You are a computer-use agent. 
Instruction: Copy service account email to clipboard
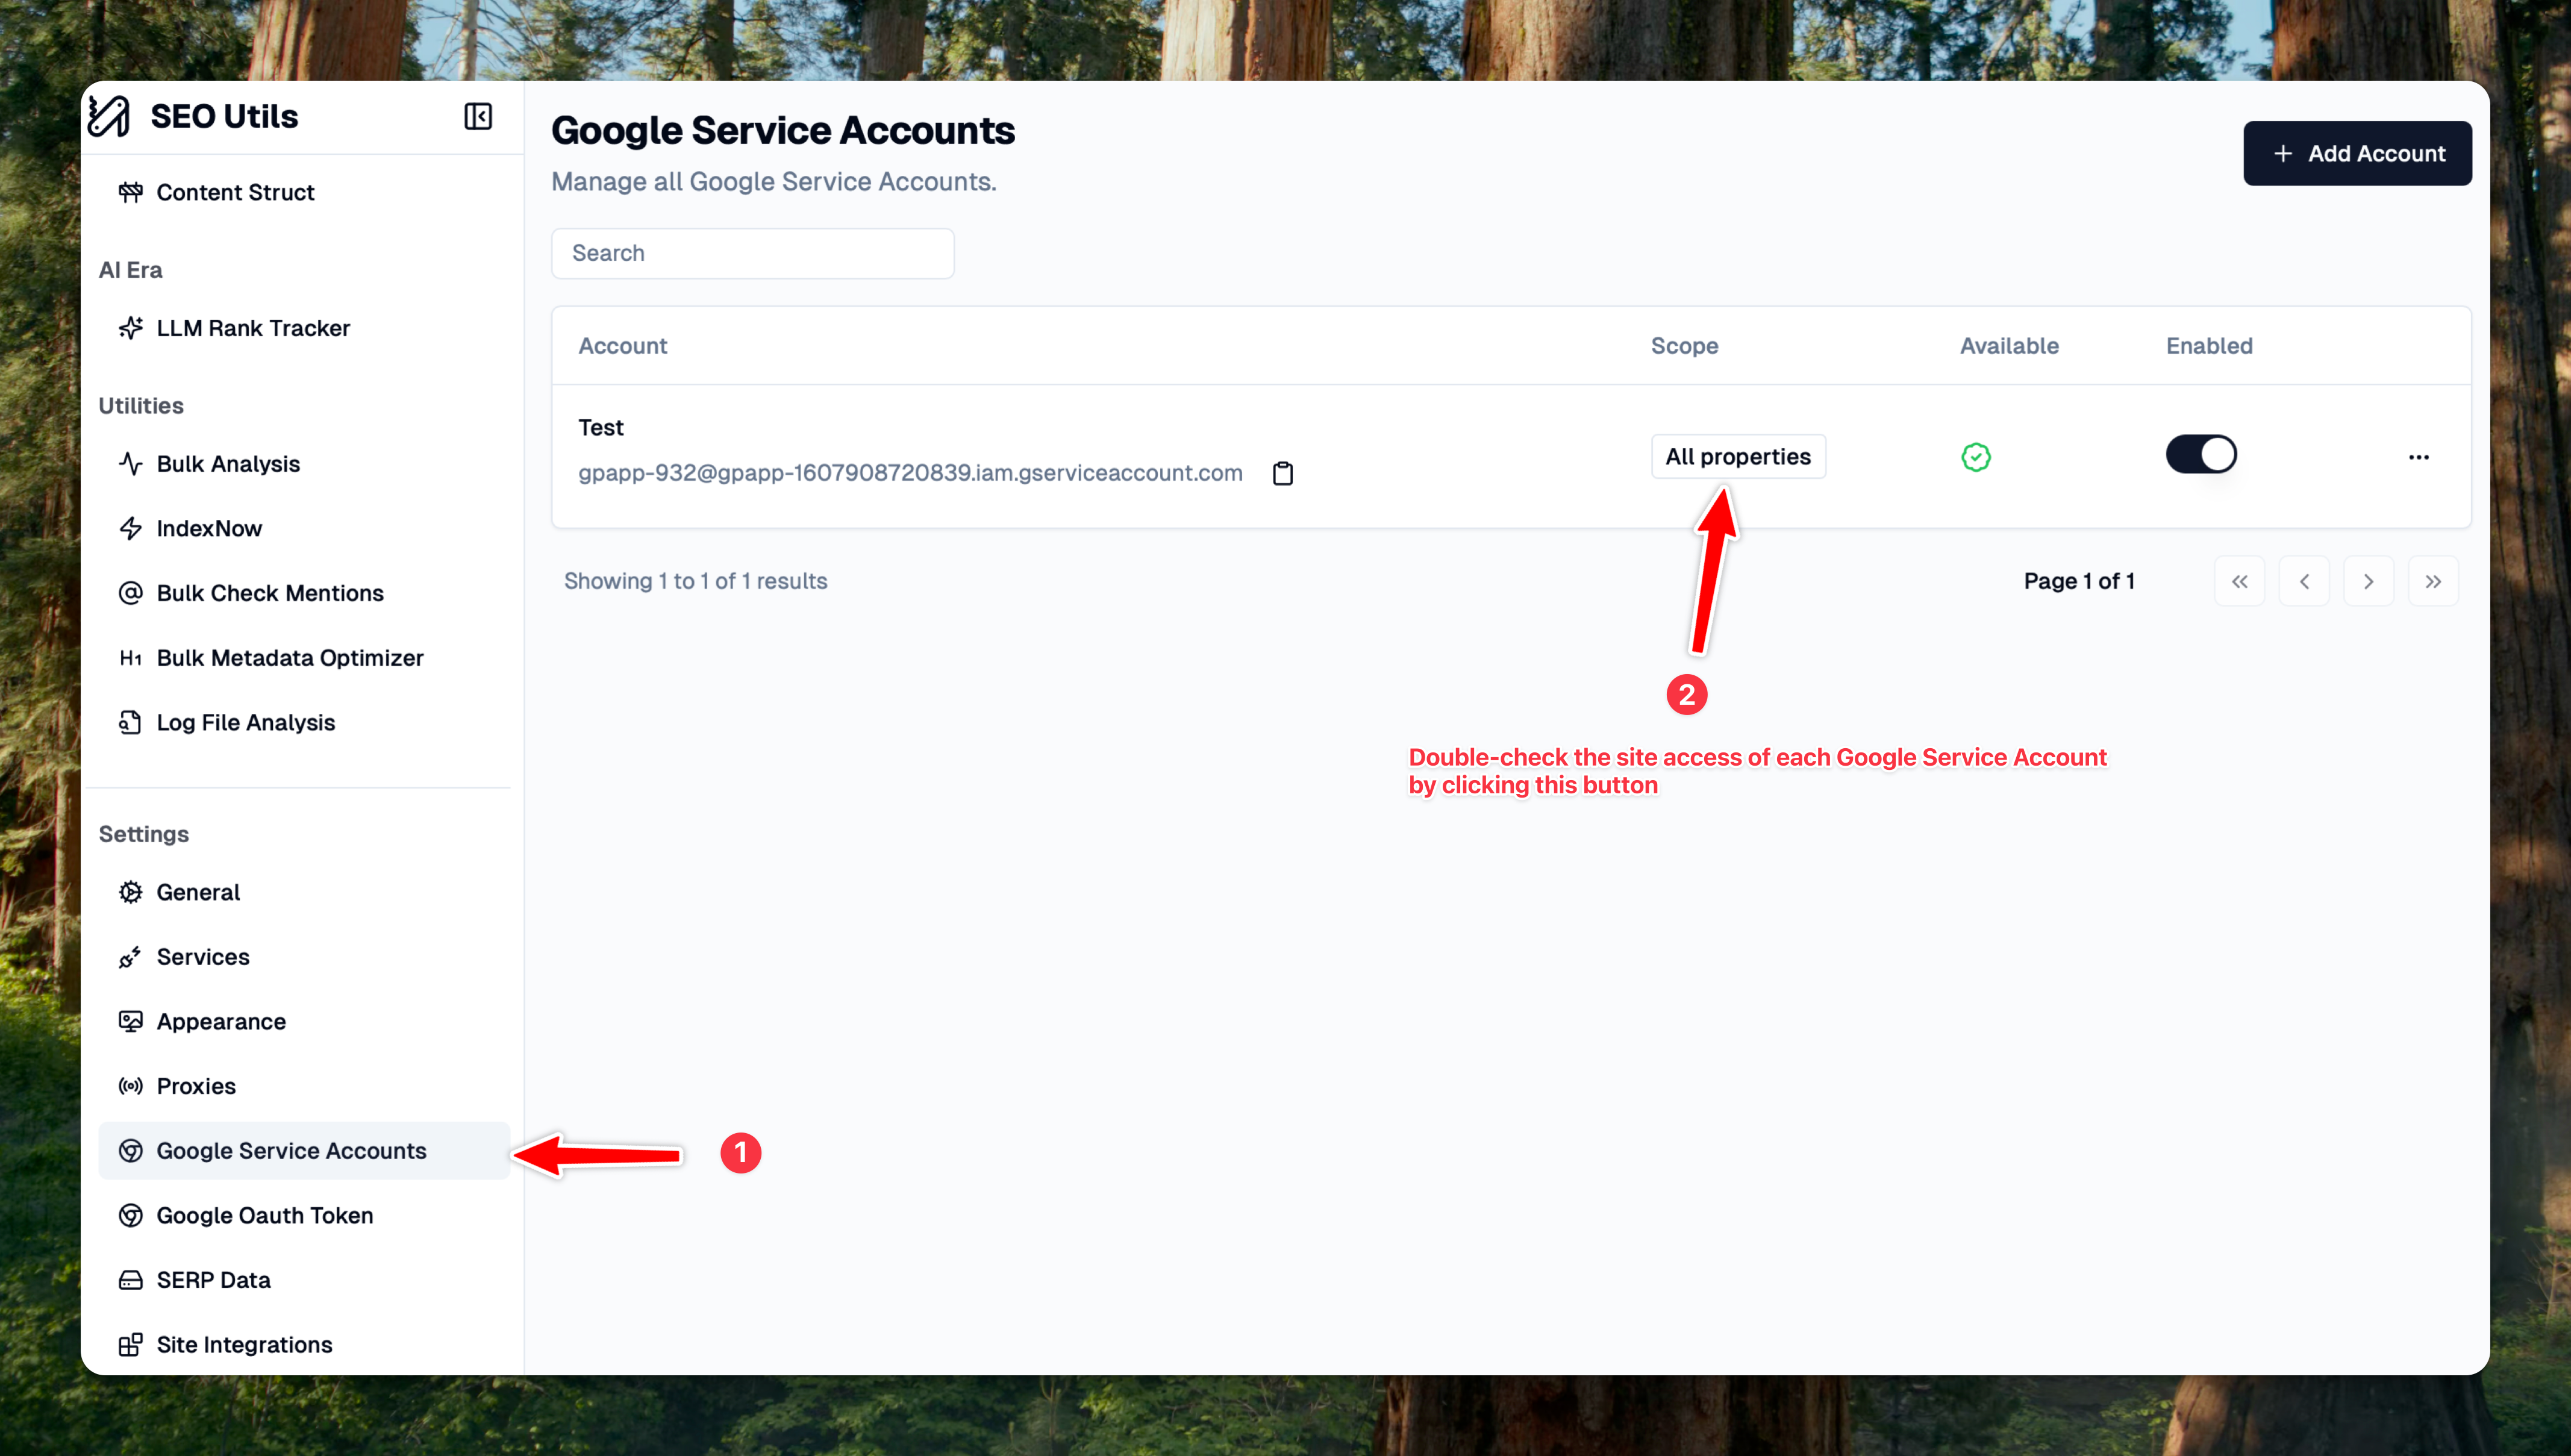coord(1283,473)
